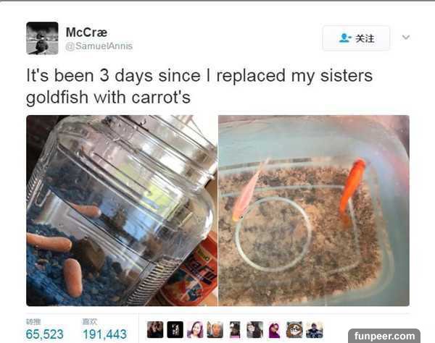Open the goldfish tub photo
The image size is (435, 343).
click(x=314, y=211)
